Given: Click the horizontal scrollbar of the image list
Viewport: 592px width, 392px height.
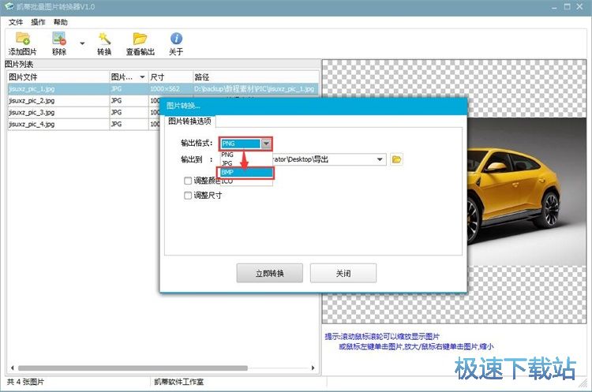Looking at the screenshot, I should coord(133,368).
